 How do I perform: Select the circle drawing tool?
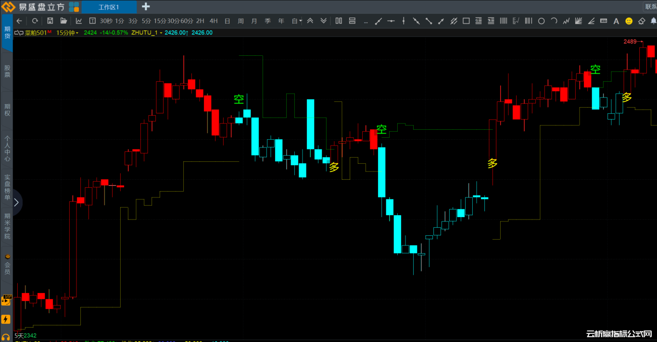click(541, 21)
